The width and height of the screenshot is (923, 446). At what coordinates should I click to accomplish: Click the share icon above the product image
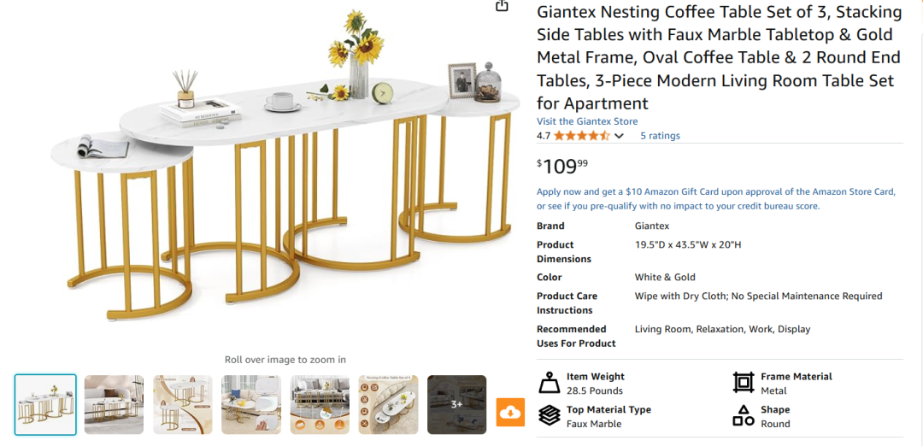[x=502, y=6]
